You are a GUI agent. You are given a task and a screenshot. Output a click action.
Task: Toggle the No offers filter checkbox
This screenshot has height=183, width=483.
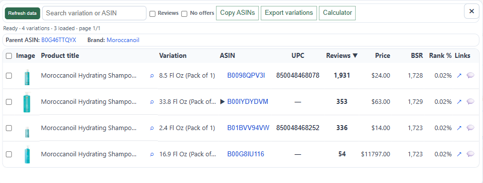tap(184, 14)
